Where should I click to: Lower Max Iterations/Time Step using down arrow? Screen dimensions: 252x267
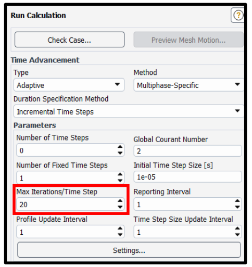tap(120, 207)
